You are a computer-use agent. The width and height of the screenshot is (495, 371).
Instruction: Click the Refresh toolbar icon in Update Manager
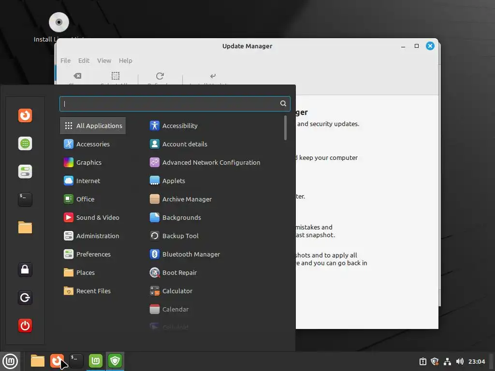click(160, 76)
